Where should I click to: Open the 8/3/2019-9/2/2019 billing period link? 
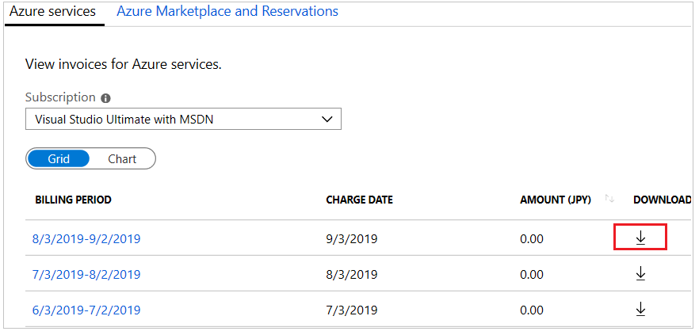point(86,238)
